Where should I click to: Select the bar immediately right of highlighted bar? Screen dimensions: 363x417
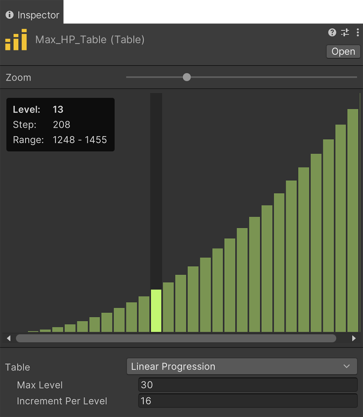pos(168,307)
